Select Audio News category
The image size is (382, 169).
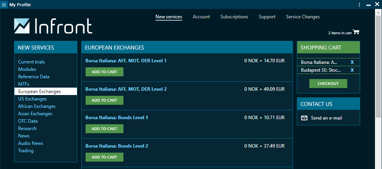[30, 143]
